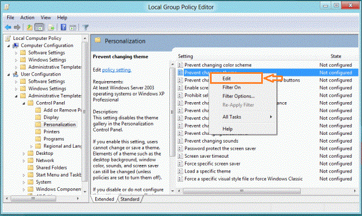Click the Export List toolbar icon
The image size is (362, 216).
[51, 27]
